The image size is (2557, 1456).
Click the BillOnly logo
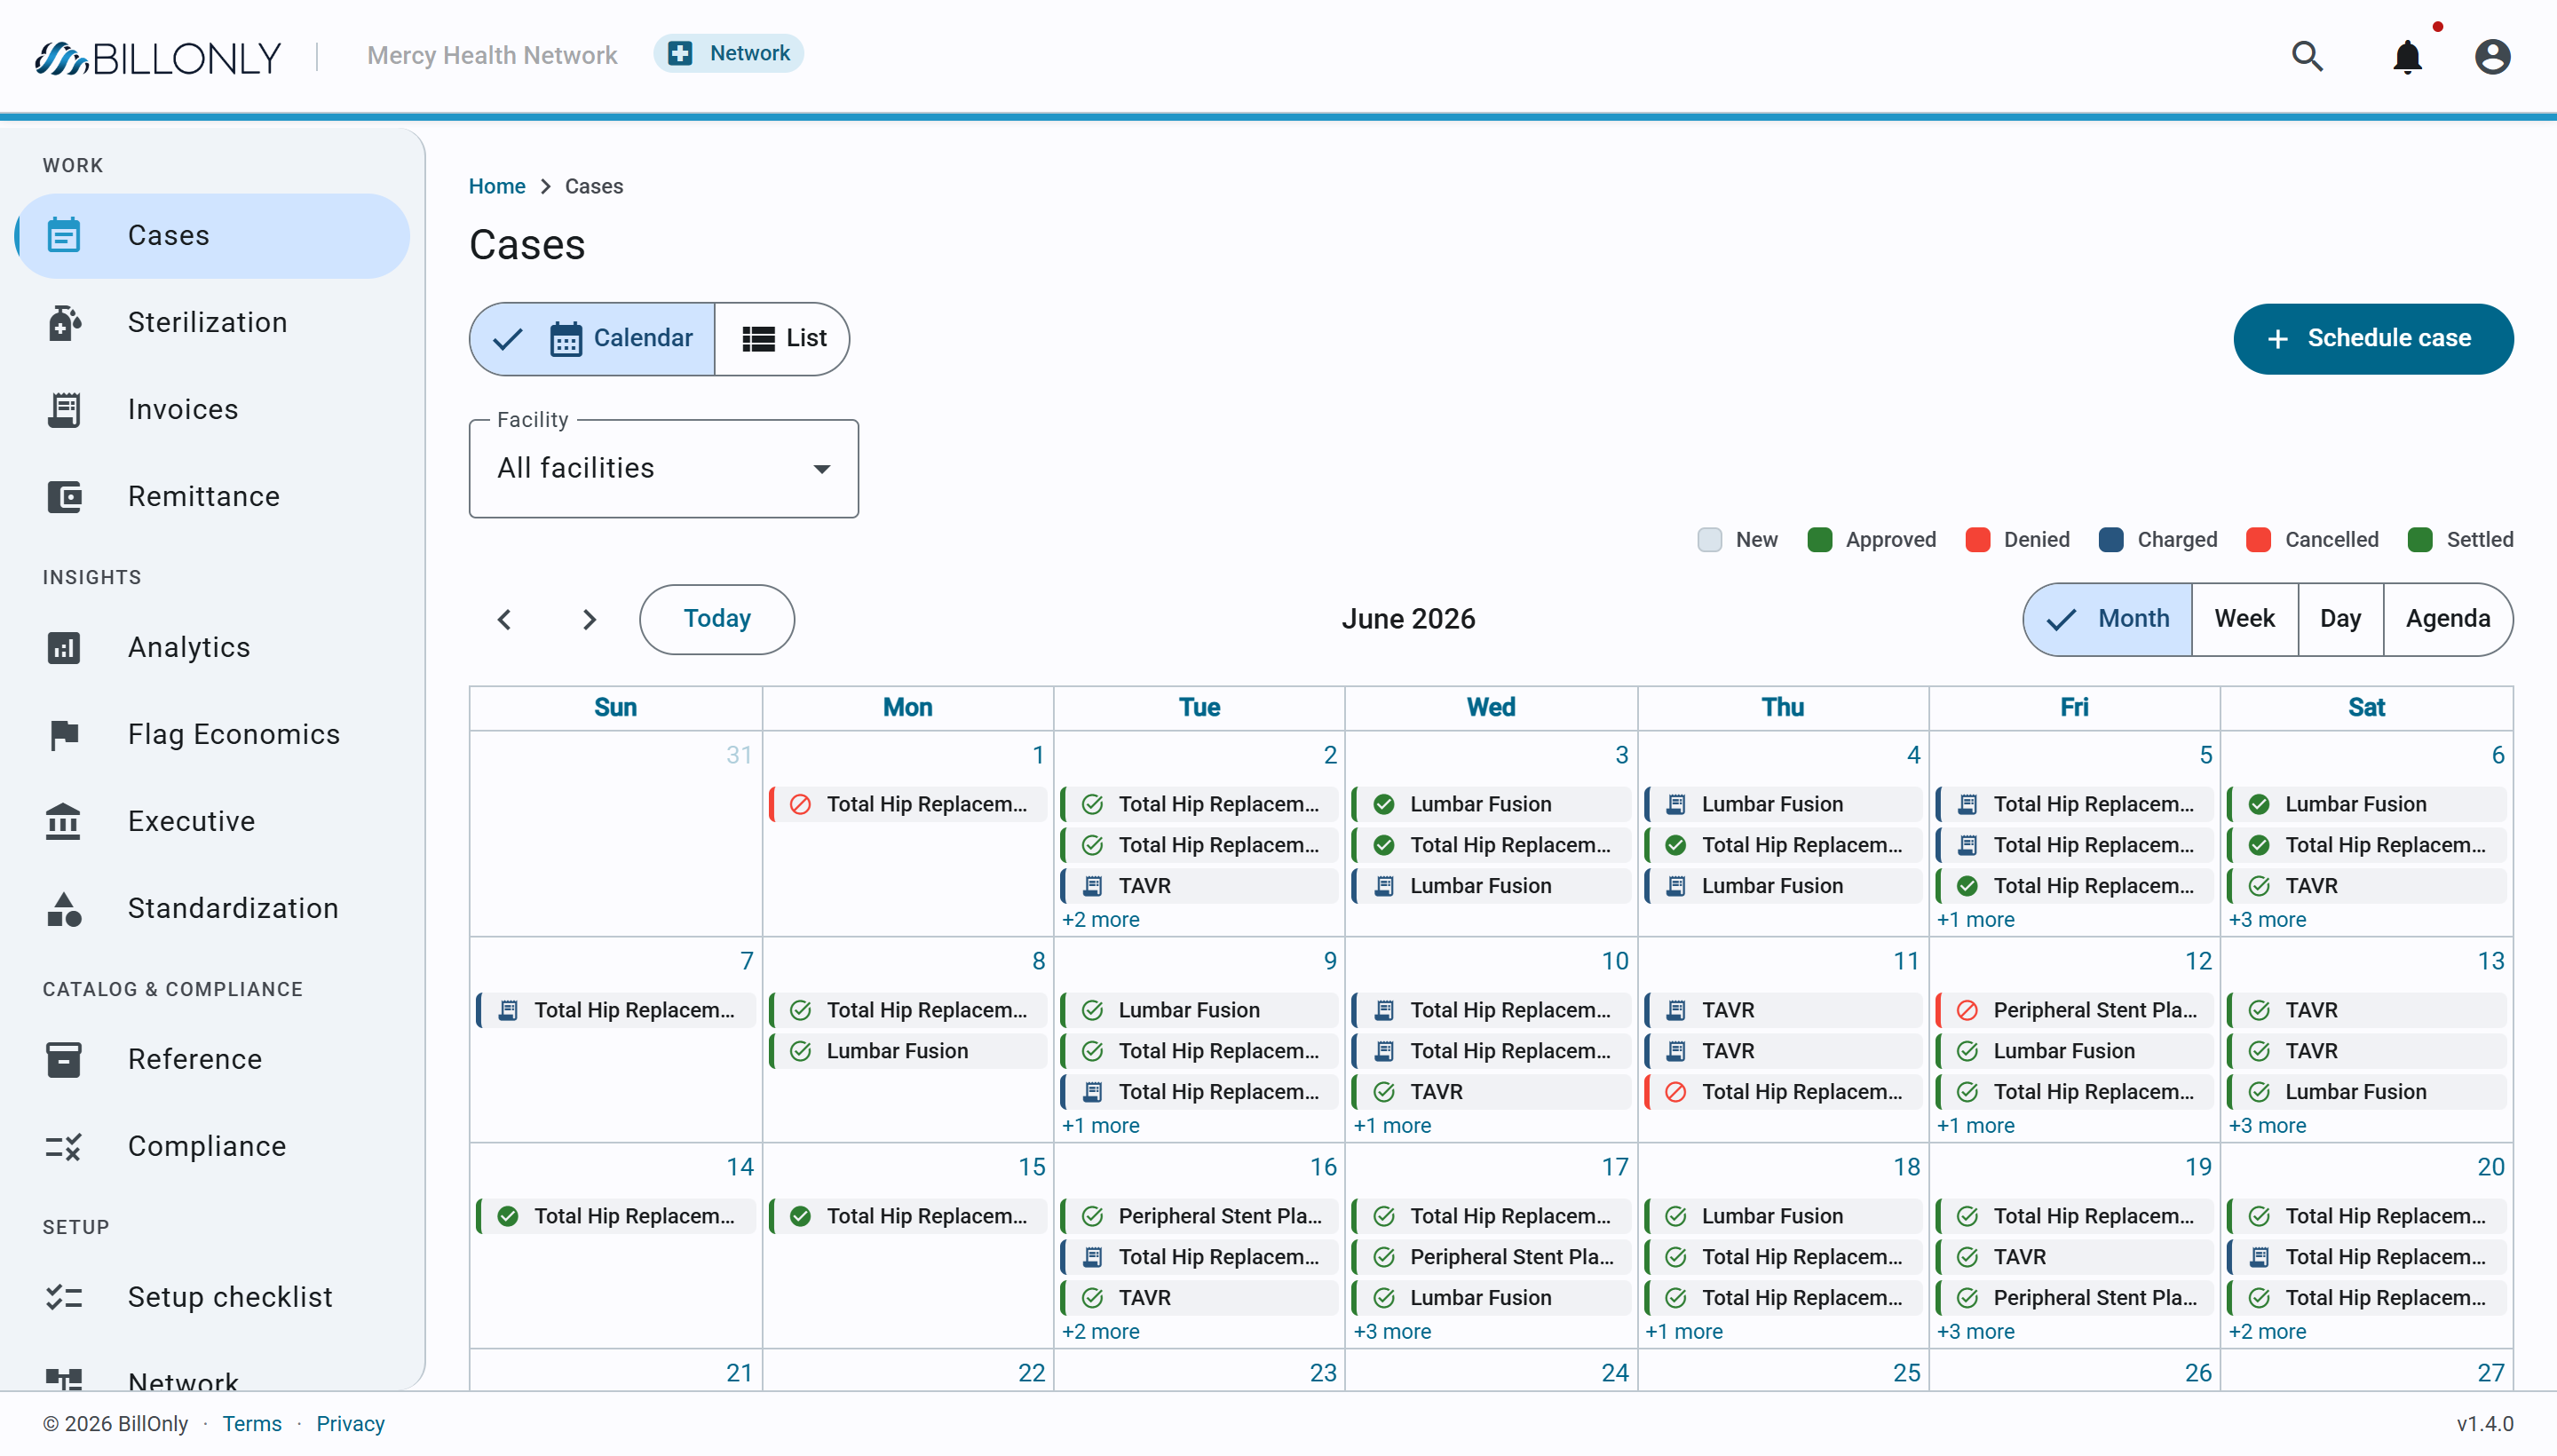coord(158,58)
